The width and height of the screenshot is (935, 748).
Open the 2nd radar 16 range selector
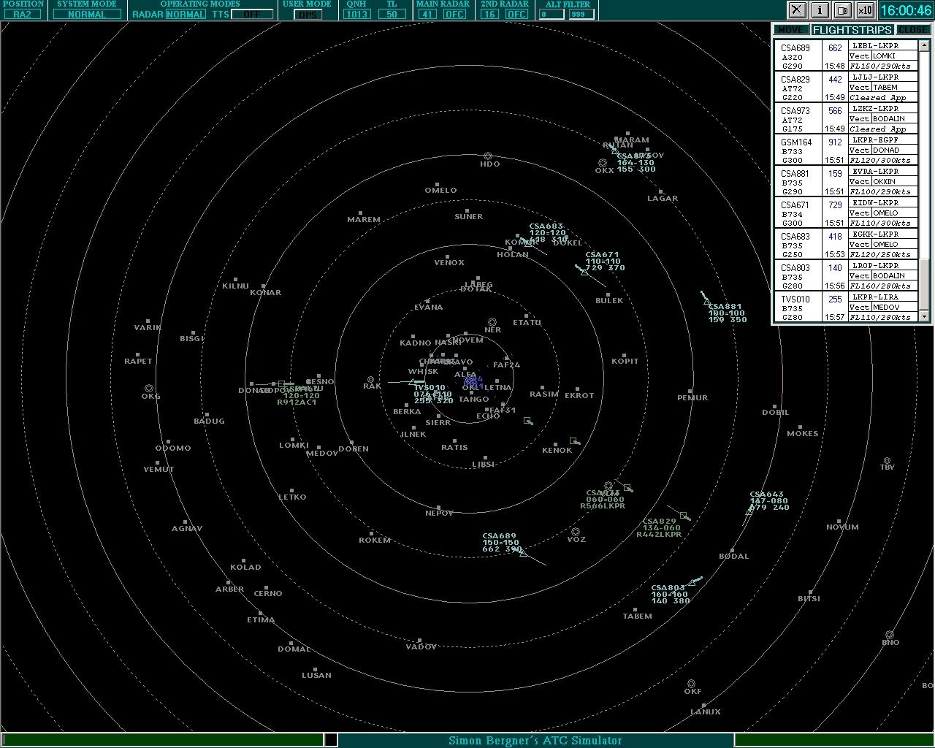(x=489, y=15)
